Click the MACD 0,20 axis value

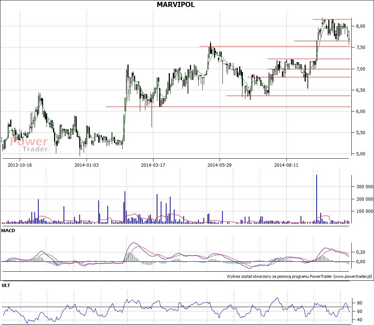click(x=360, y=252)
